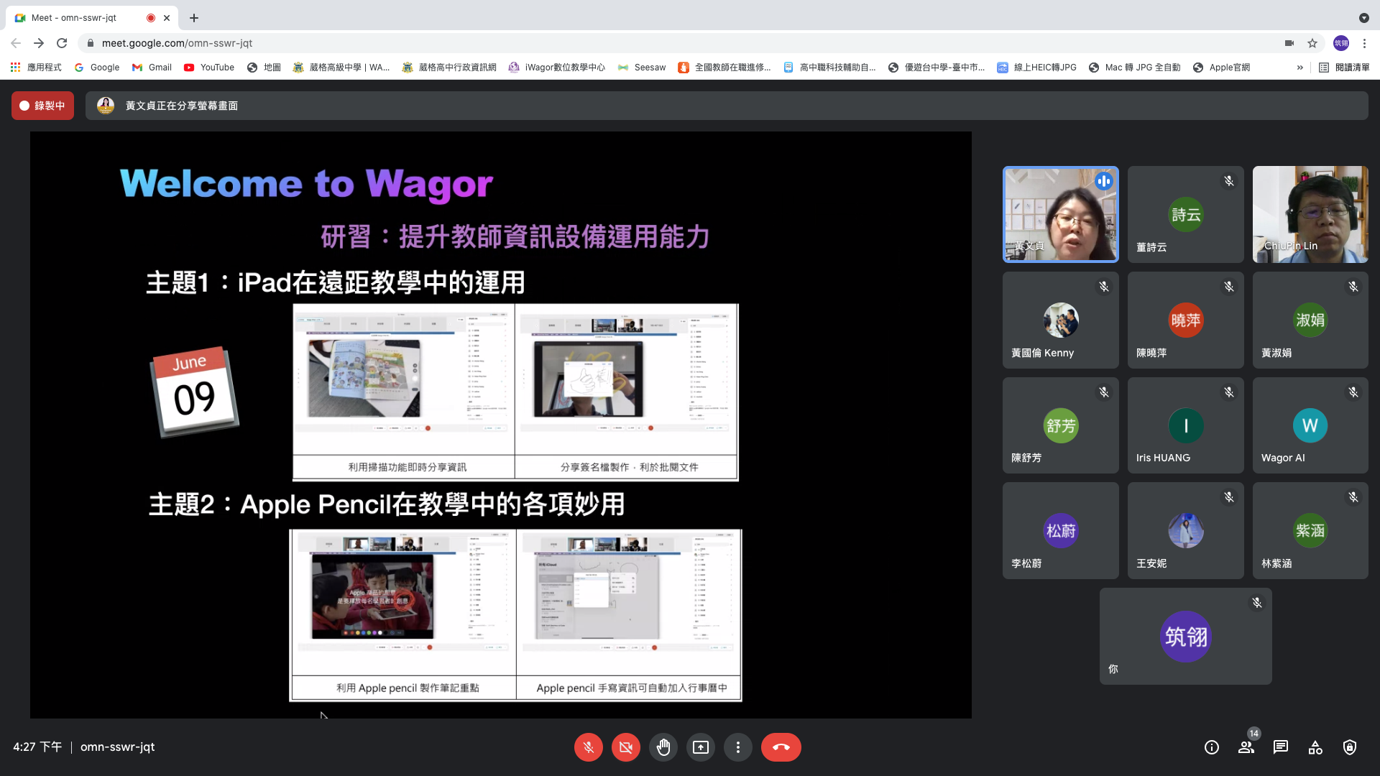This screenshot has height=776, width=1380.
Task: Unmute the microphone in call controls
Action: coord(588,747)
